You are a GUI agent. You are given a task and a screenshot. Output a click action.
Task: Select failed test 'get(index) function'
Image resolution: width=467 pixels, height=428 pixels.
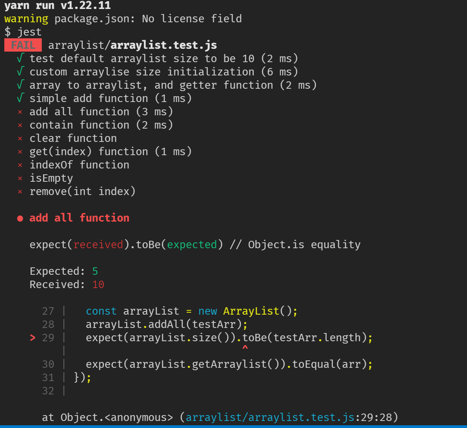[x=104, y=152]
